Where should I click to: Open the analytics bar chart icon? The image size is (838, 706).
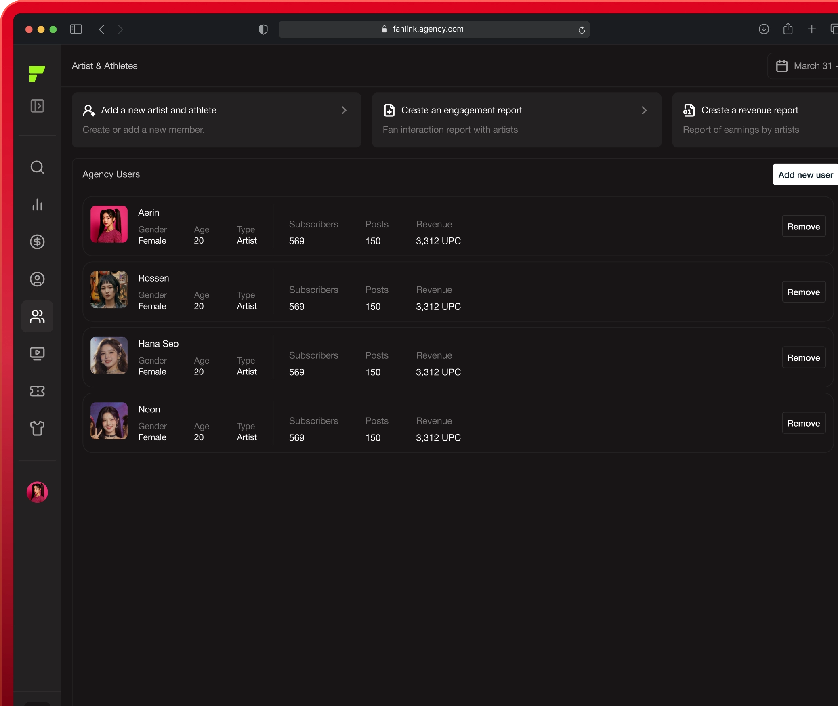(x=37, y=204)
